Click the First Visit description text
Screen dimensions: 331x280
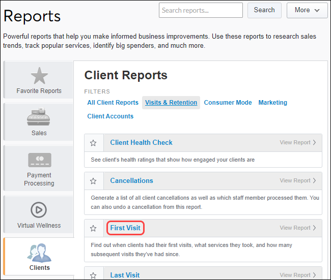pos(191,250)
